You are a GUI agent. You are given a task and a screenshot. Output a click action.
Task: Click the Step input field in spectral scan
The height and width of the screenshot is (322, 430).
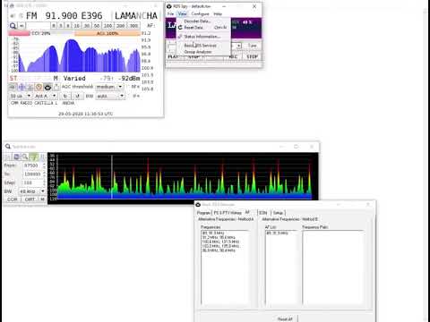tap(32, 182)
